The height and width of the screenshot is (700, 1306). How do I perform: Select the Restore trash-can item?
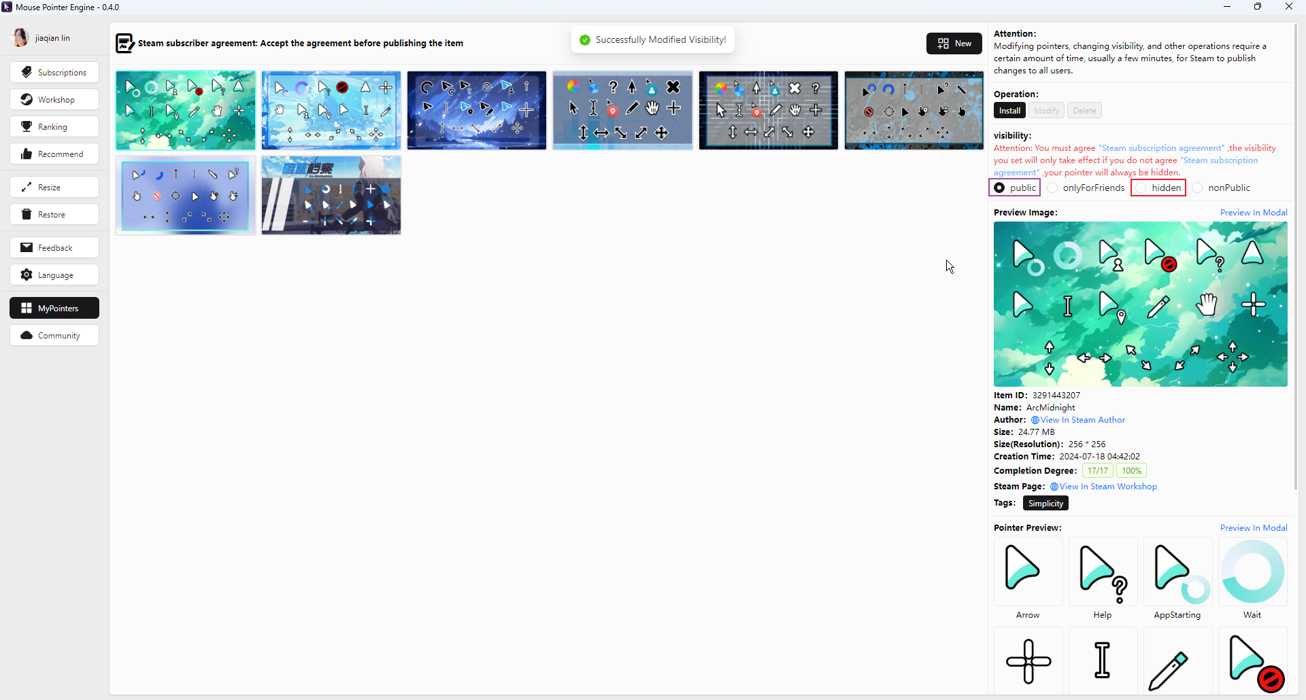(x=54, y=215)
